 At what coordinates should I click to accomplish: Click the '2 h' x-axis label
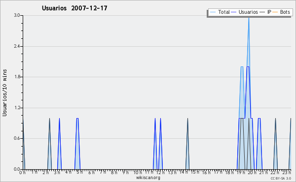click(x=45, y=172)
